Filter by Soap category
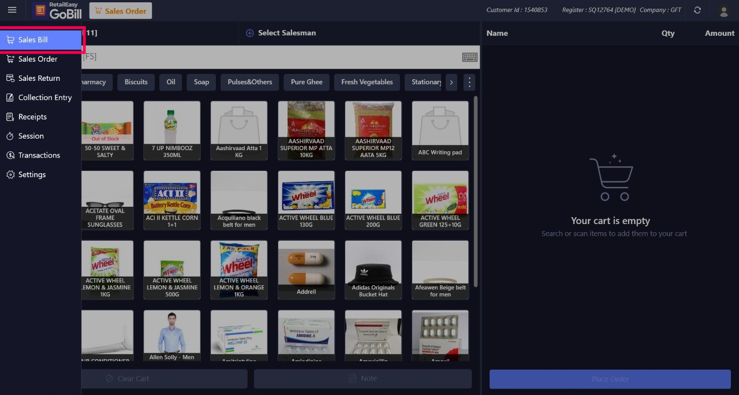 [201, 82]
